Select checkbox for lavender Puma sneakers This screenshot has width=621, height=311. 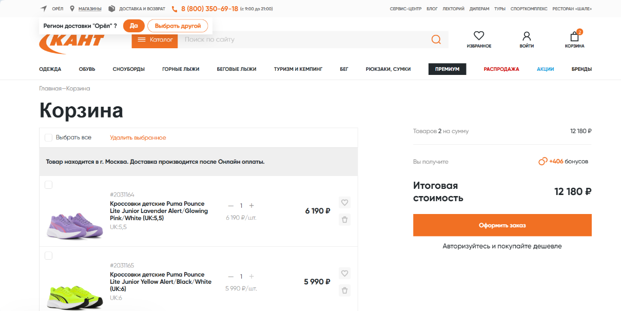click(49, 185)
